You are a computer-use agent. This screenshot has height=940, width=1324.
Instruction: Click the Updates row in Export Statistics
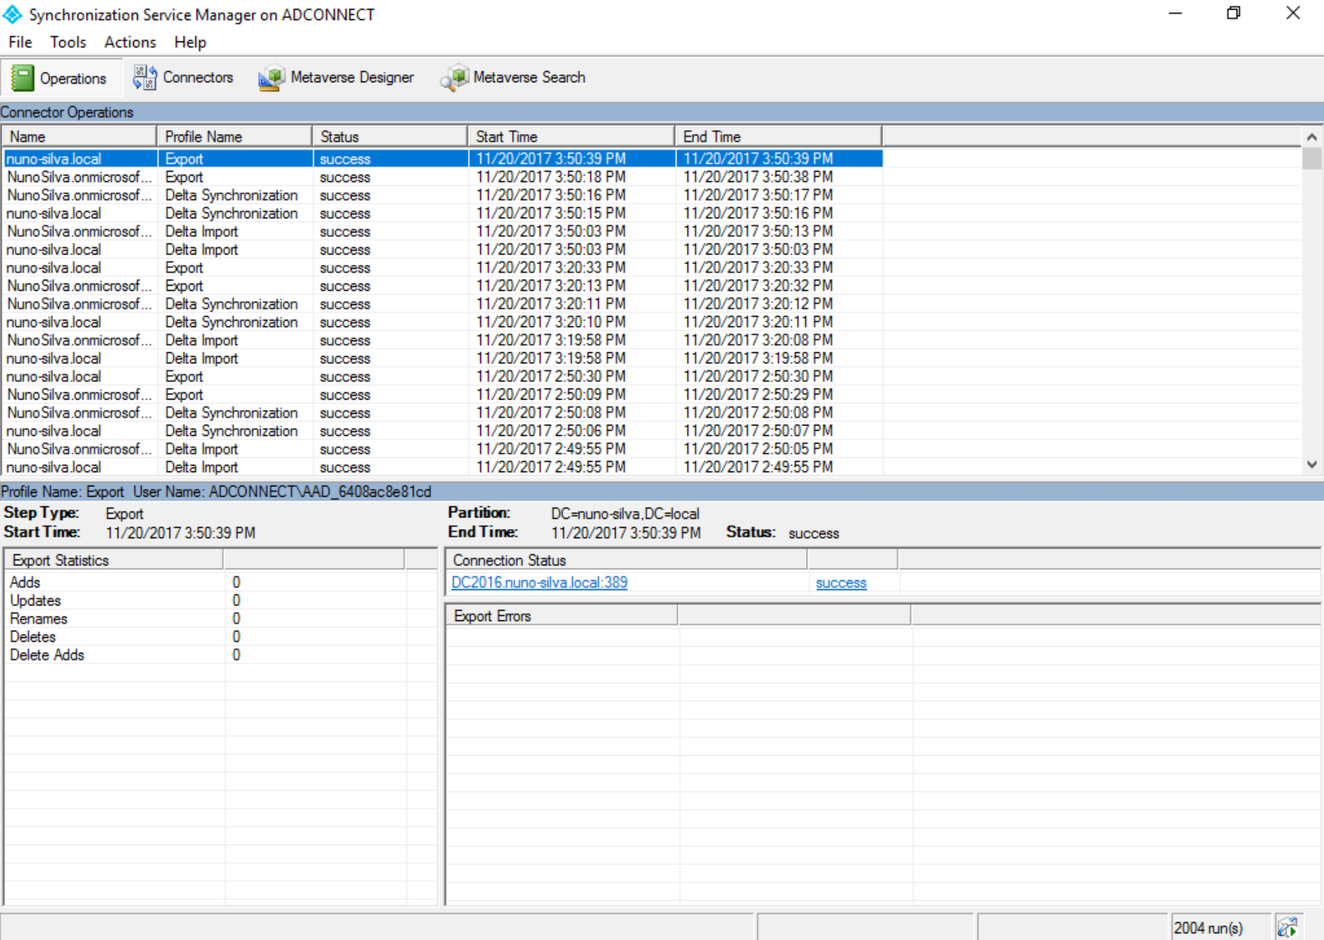pos(221,600)
